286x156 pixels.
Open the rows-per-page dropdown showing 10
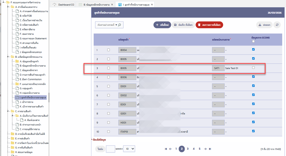(x=129, y=149)
